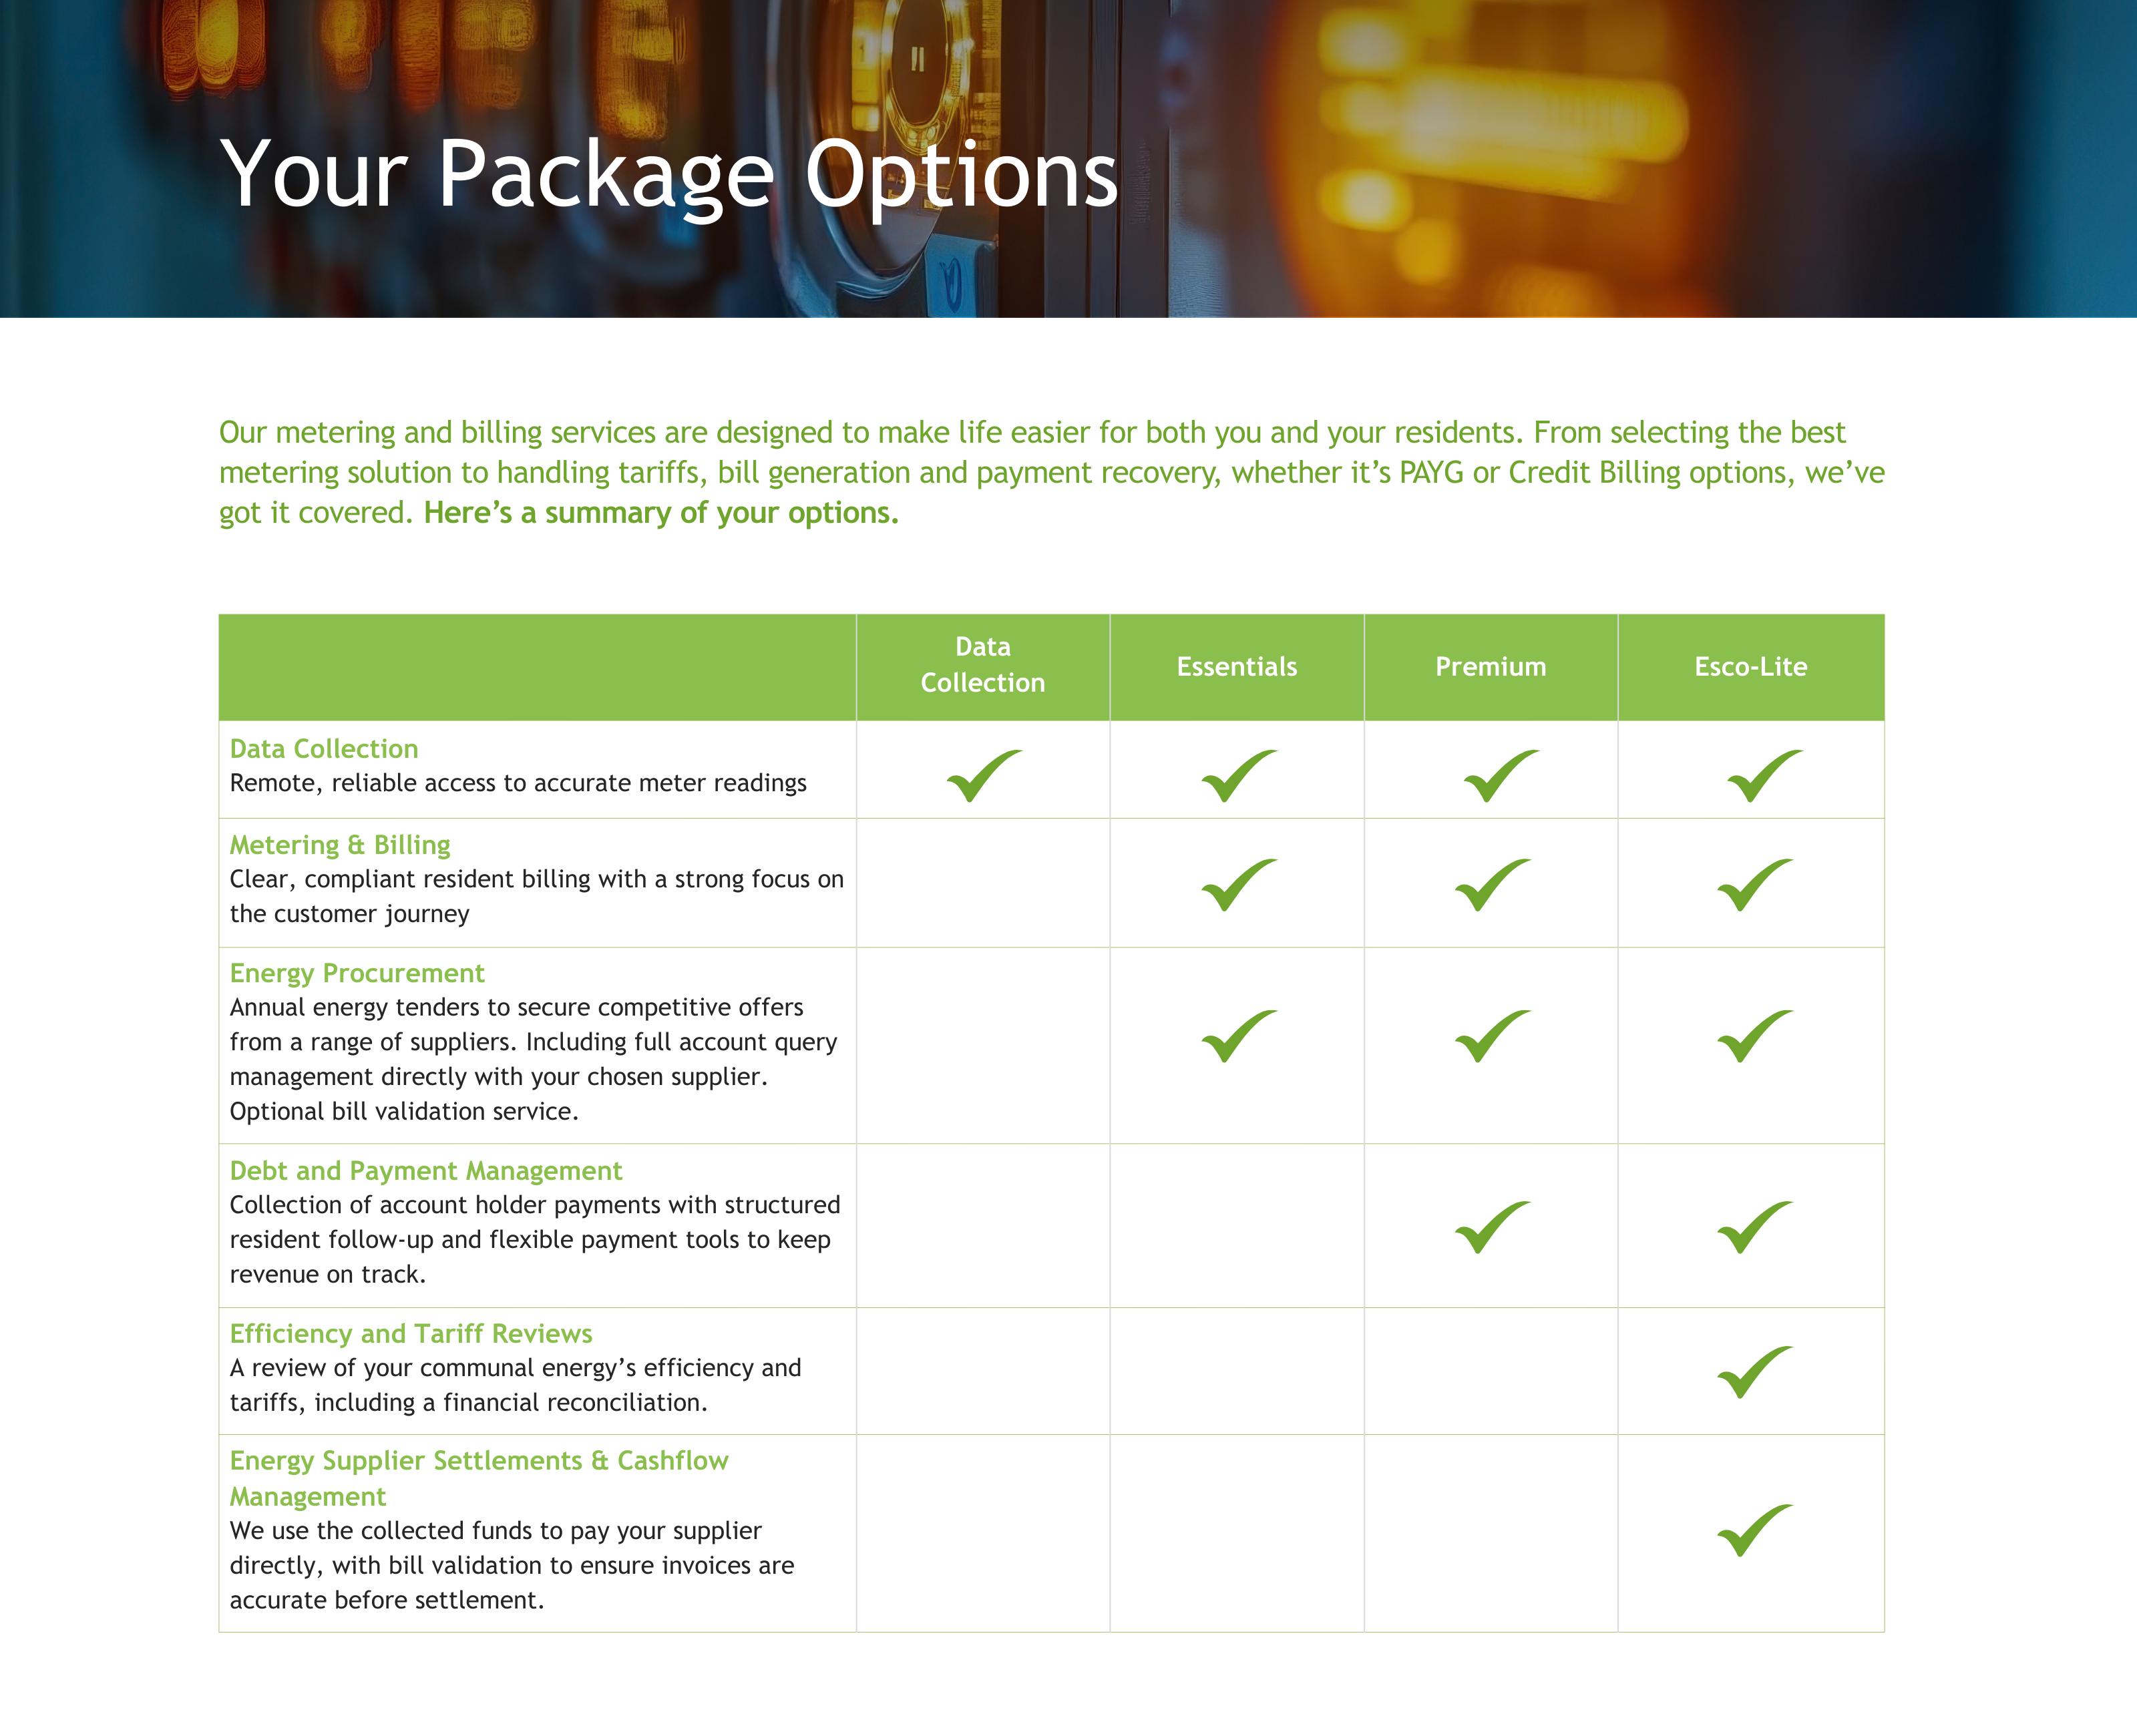Screen dimensions: 2137x1736
Task: Click the bold 'Here's a summary of your options.' text
Action: [x=661, y=513]
